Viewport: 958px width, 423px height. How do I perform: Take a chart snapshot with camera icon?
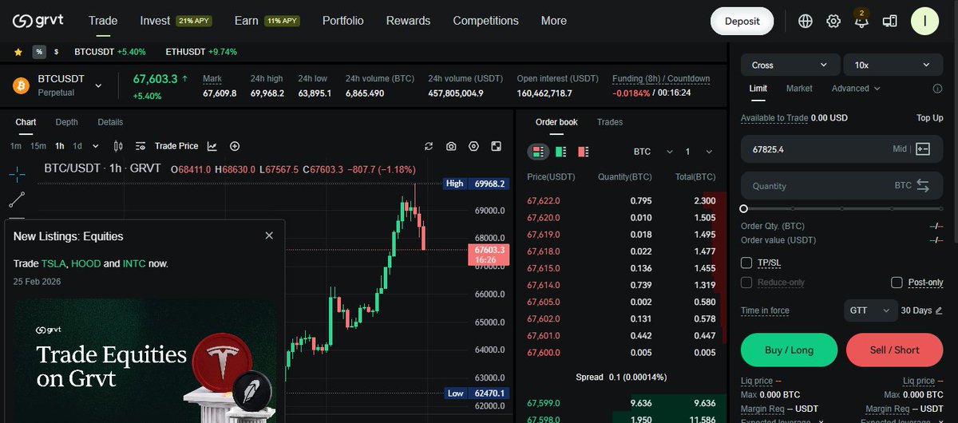(451, 146)
